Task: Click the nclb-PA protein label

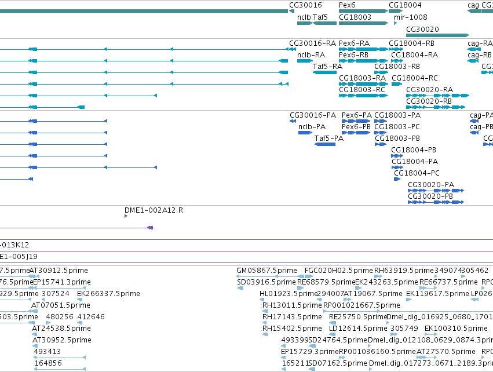Action: 312,127
